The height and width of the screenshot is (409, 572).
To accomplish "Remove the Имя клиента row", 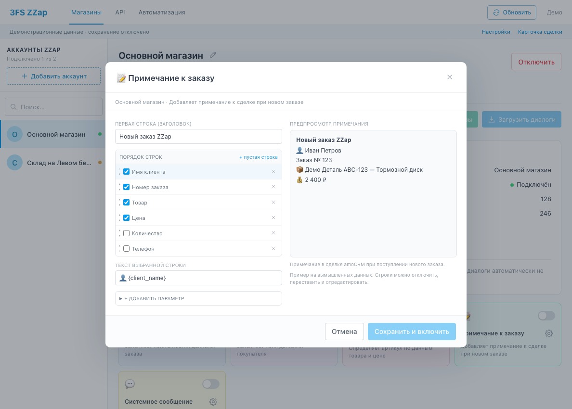I will (x=273, y=171).
